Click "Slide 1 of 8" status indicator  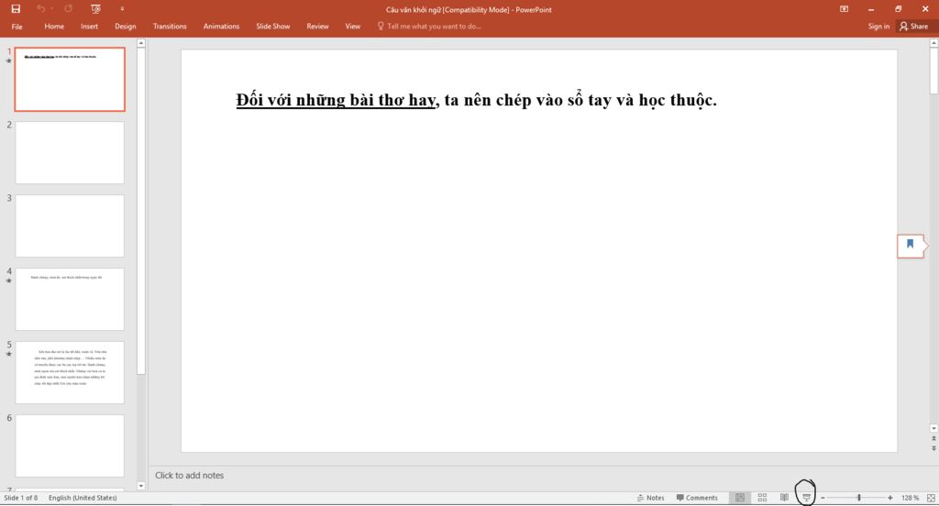point(21,498)
